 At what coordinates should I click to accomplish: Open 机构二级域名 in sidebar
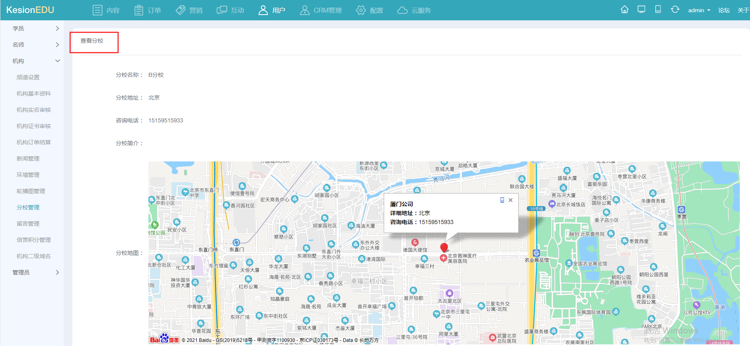(34, 256)
